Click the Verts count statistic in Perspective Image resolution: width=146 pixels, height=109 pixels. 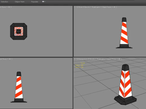click(79, 67)
